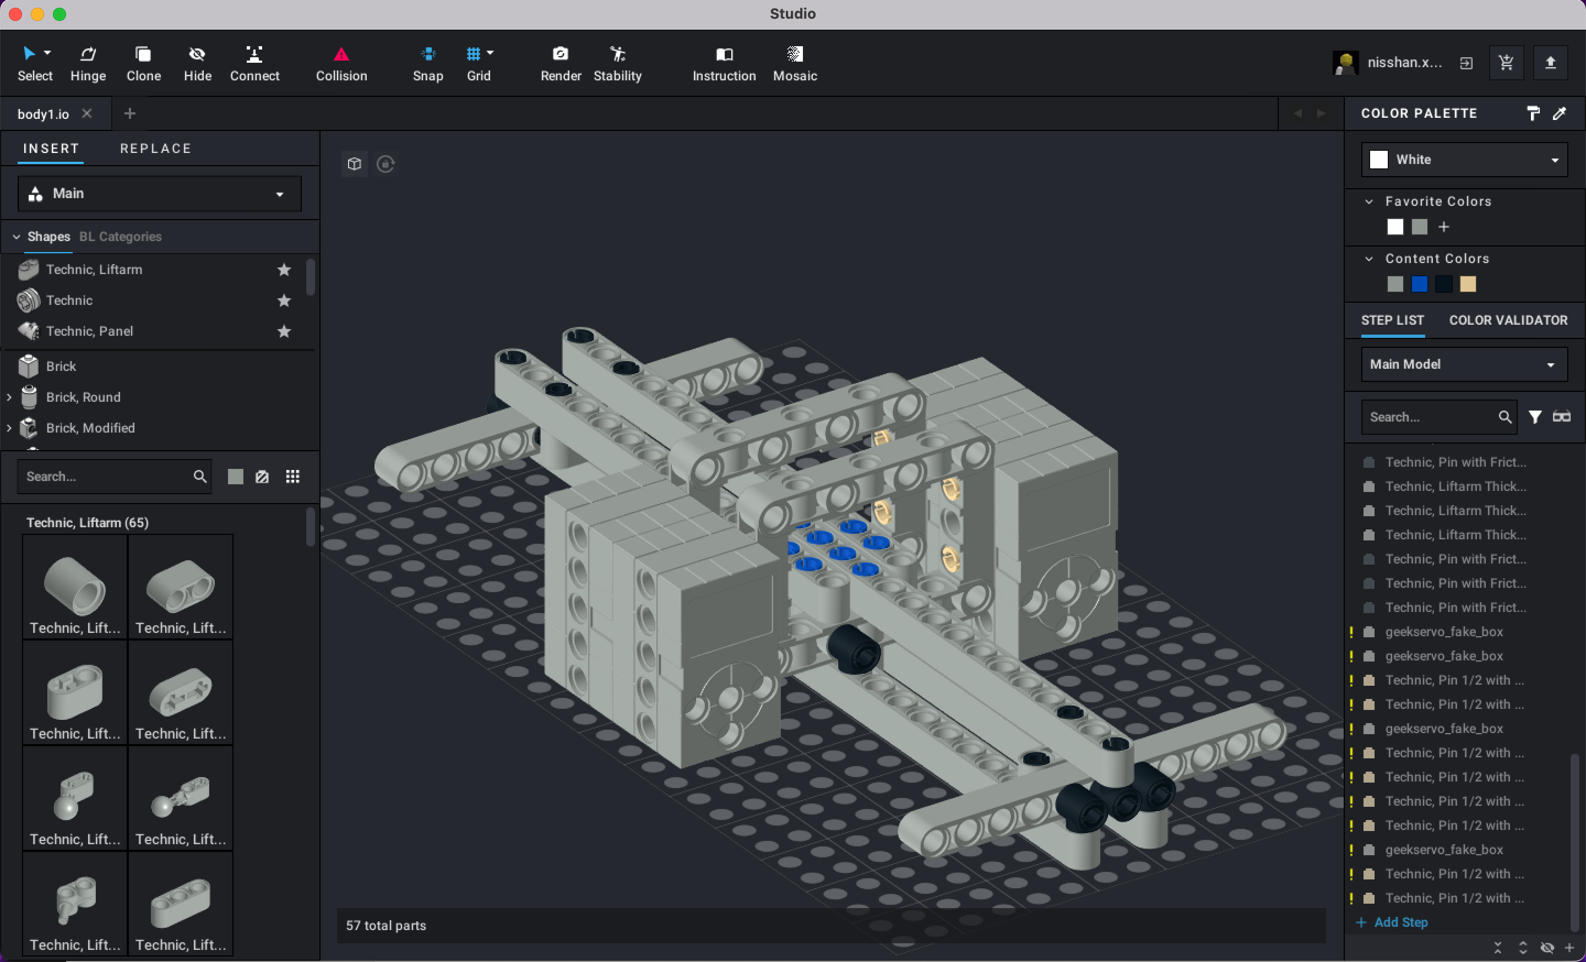This screenshot has height=962, width=1586.
Task: Toggle step visibility with the eye icon at bottom
Action: 1547,948
